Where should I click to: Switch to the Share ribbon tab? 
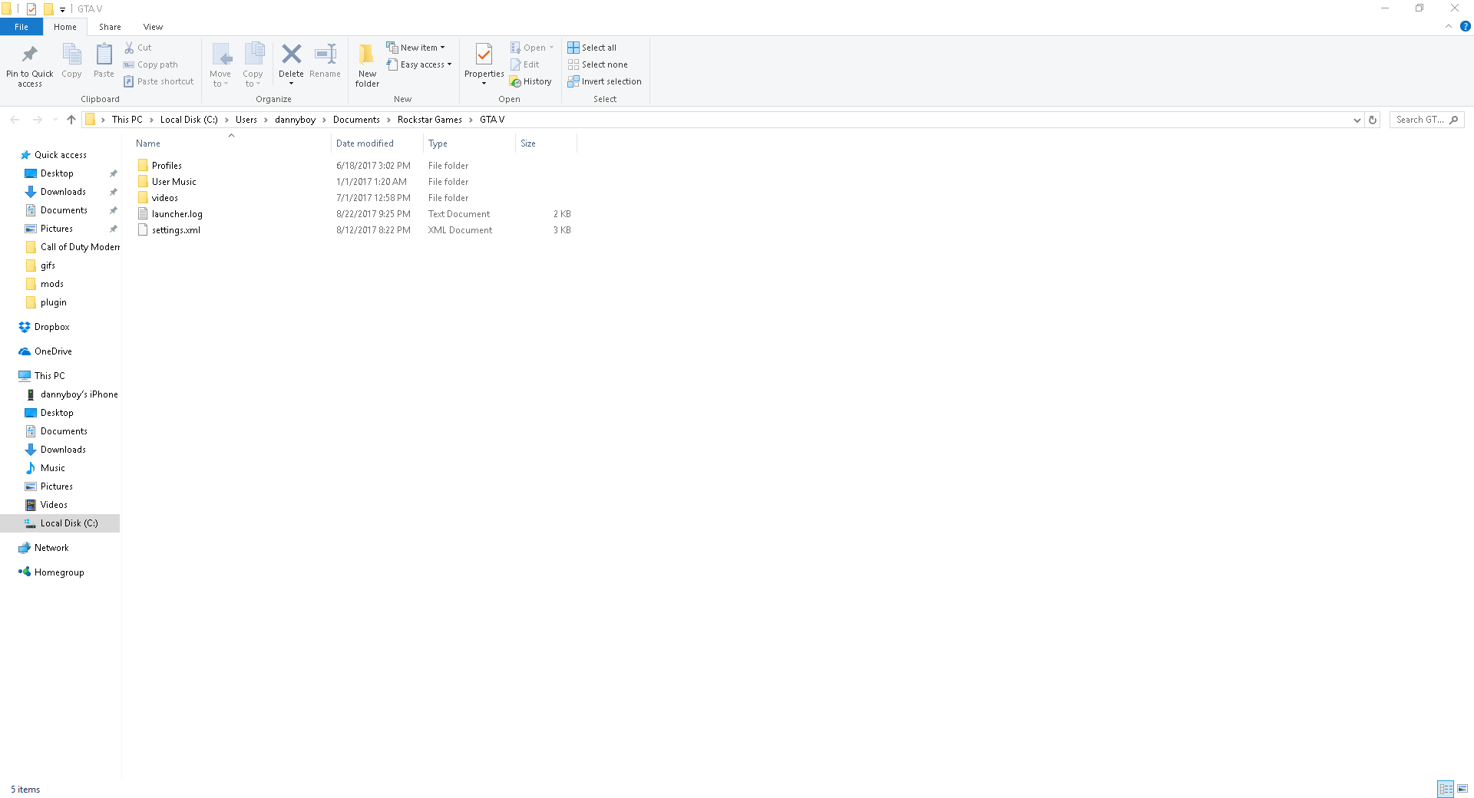[x=110, y=27]
